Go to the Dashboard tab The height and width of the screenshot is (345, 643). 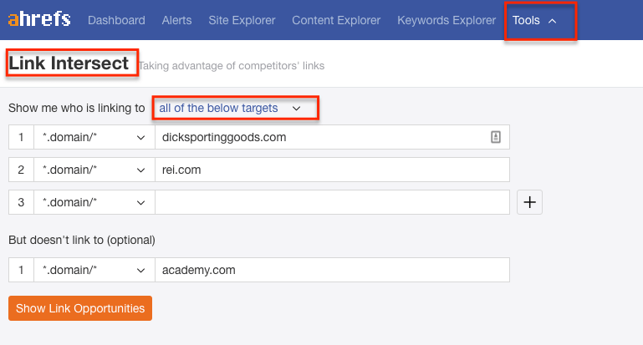[116, 20]
